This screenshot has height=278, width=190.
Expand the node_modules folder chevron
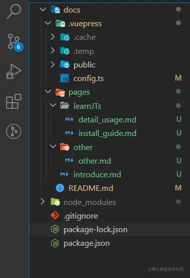[x=42, y=201]
